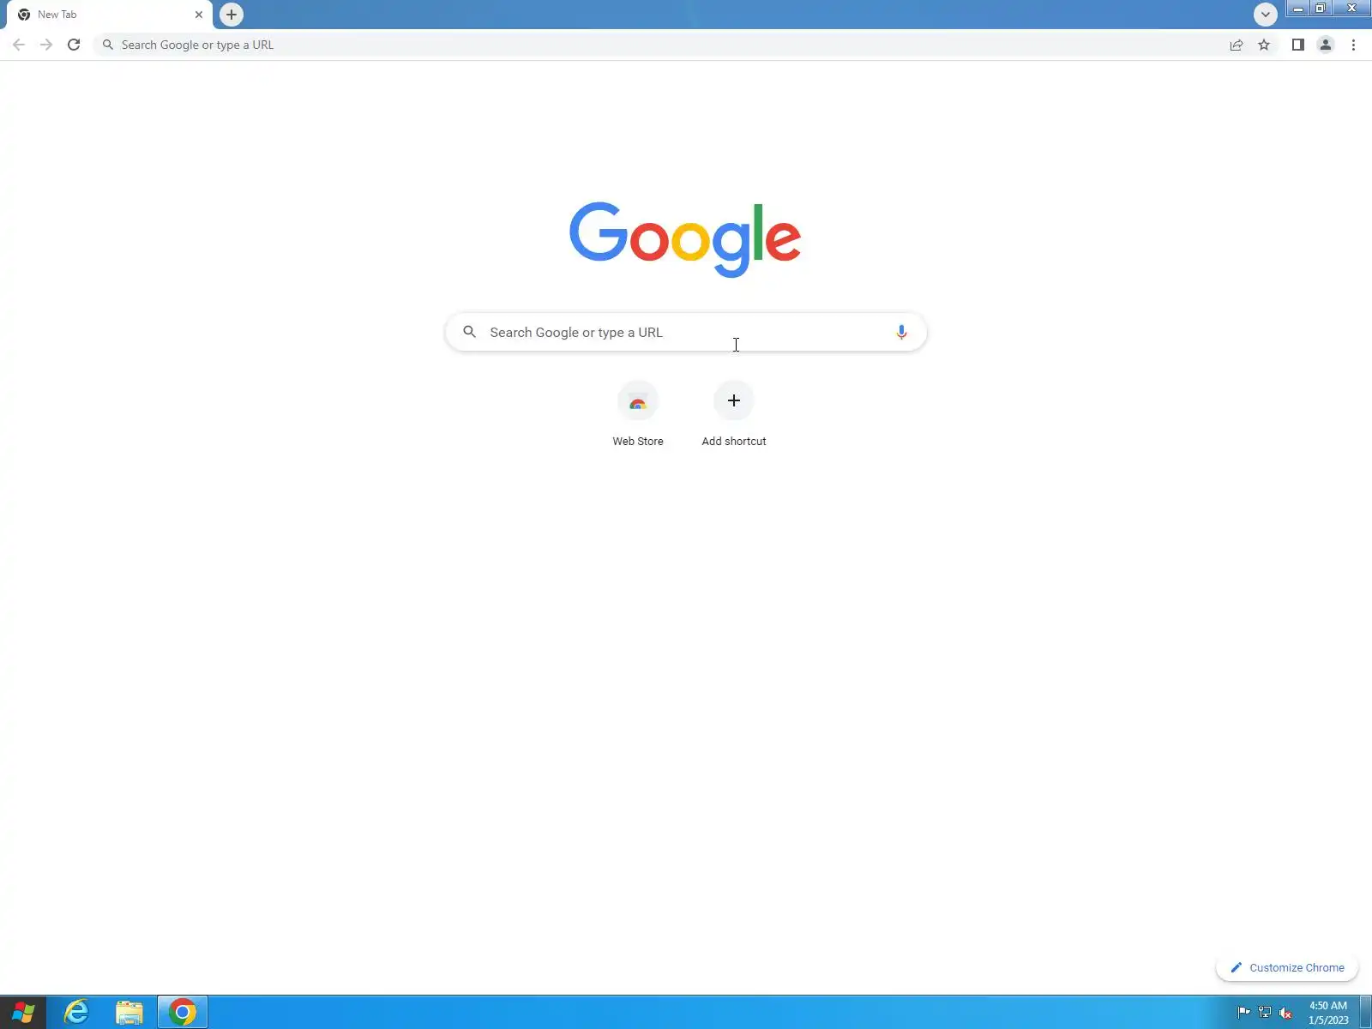The width and height of the screenshot is (1372, 1029).
Task: Click the Web Store label text
Action: pos(638,441)
